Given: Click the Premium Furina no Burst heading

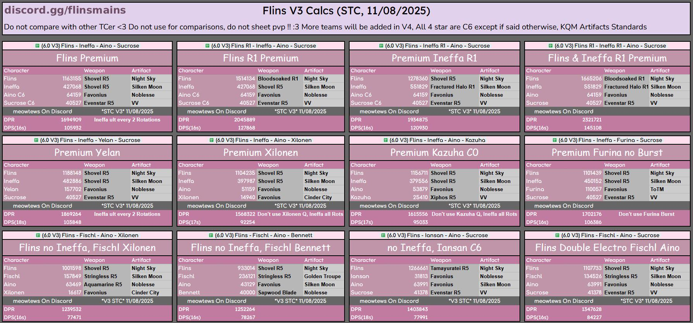Looking at the screenshot, I should coord(607,152).
